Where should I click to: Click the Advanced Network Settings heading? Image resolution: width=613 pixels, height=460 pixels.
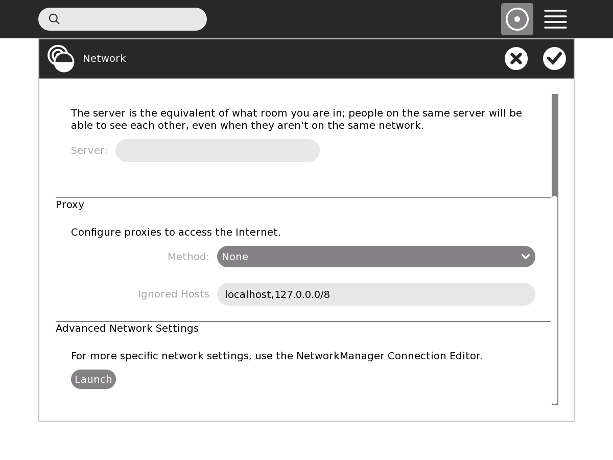click(x=127, y=328)
